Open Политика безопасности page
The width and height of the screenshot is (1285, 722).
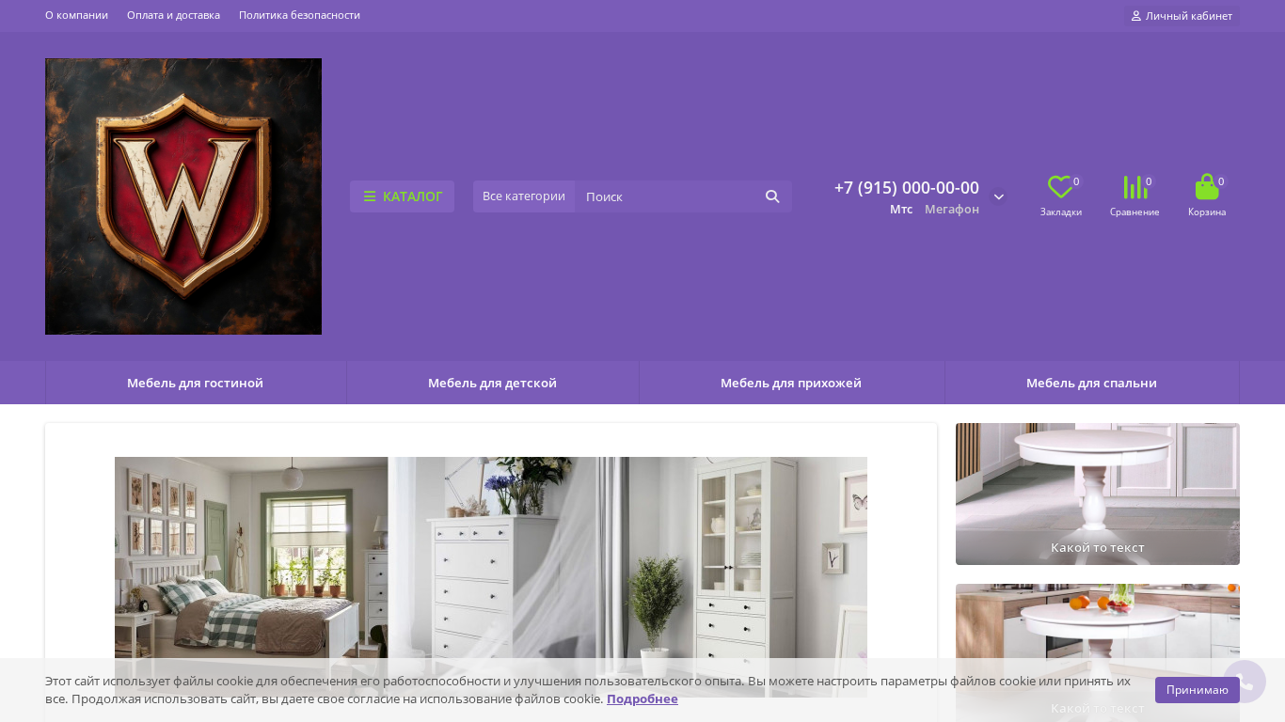(x=299, y=15)
